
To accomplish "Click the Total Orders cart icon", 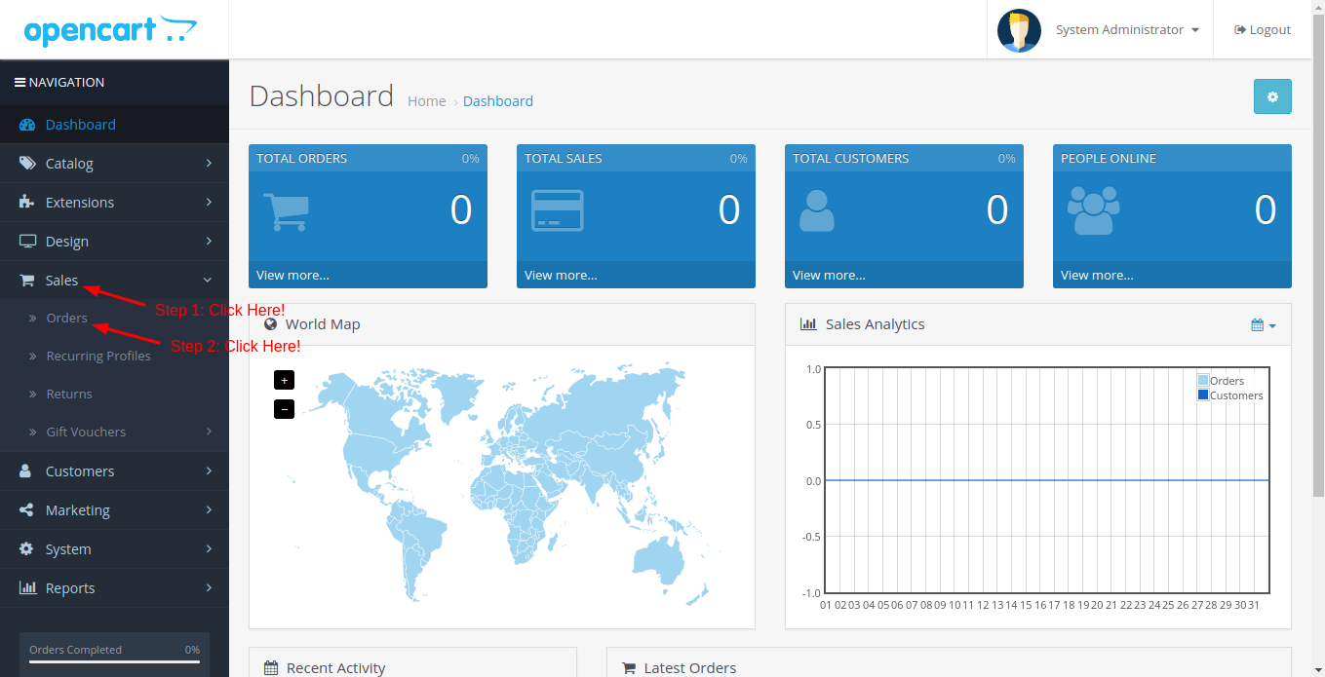I will click(286, 211).
